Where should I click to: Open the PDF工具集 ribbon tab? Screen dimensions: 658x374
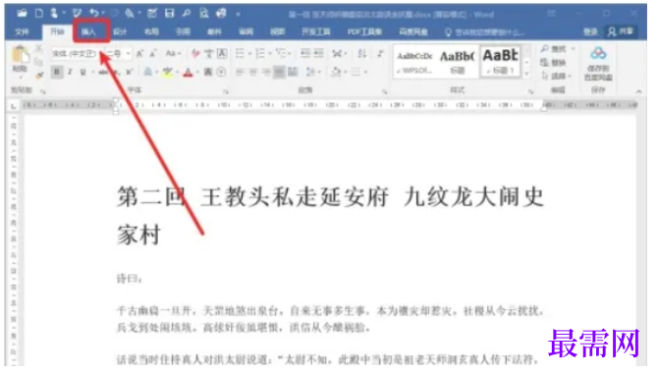pyautogui.click(x=364, y=31)
